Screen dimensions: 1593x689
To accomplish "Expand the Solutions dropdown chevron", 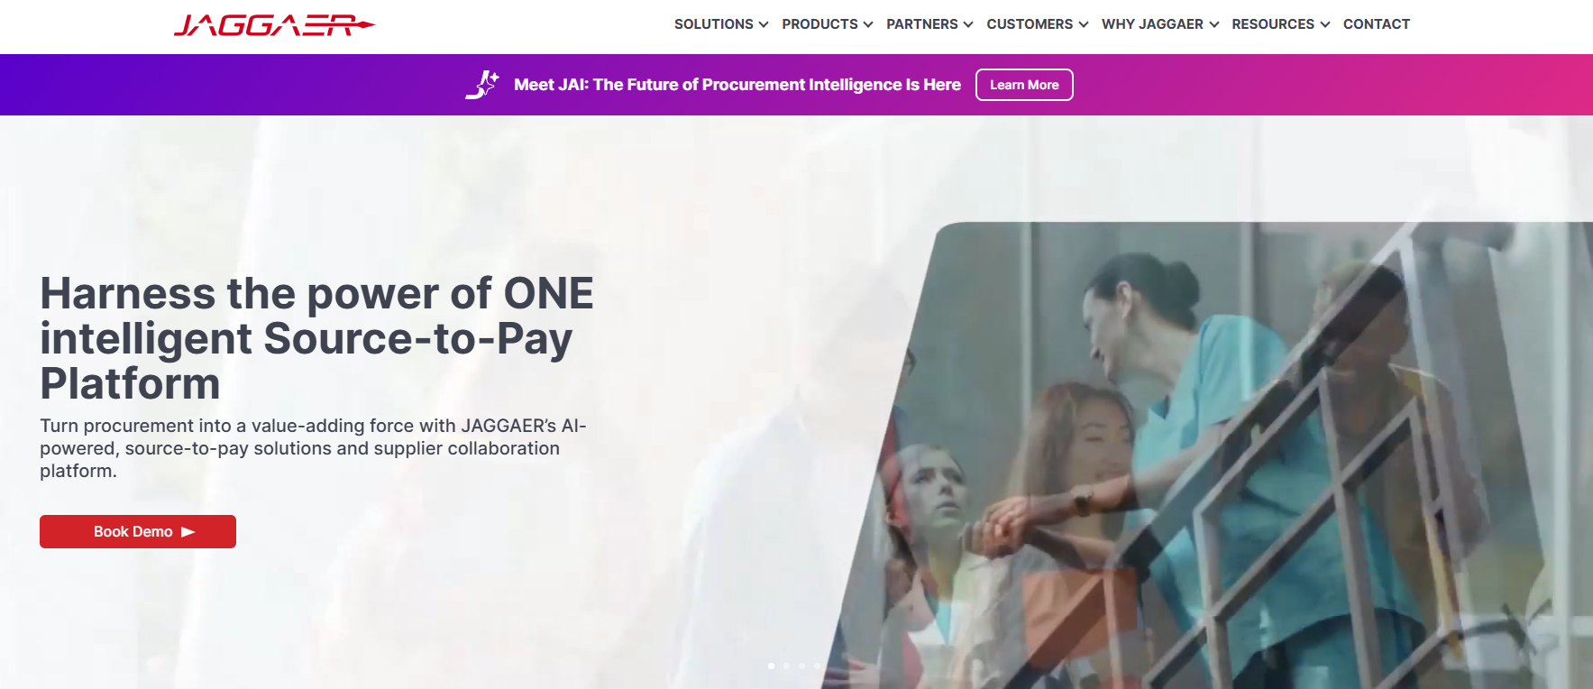I will click(x=764, y=24).
